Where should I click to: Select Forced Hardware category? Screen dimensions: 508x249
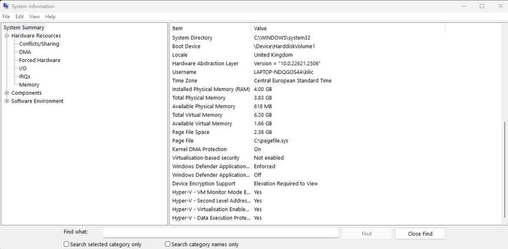pyautogui.click(x=40, y=60)
